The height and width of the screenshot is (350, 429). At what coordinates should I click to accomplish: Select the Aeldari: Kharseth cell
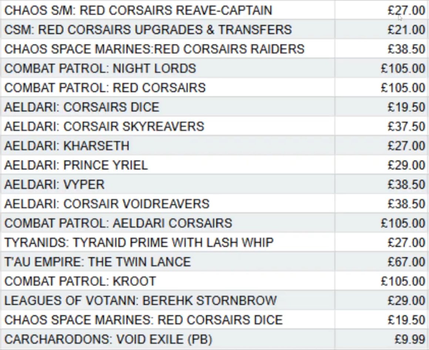67,146
